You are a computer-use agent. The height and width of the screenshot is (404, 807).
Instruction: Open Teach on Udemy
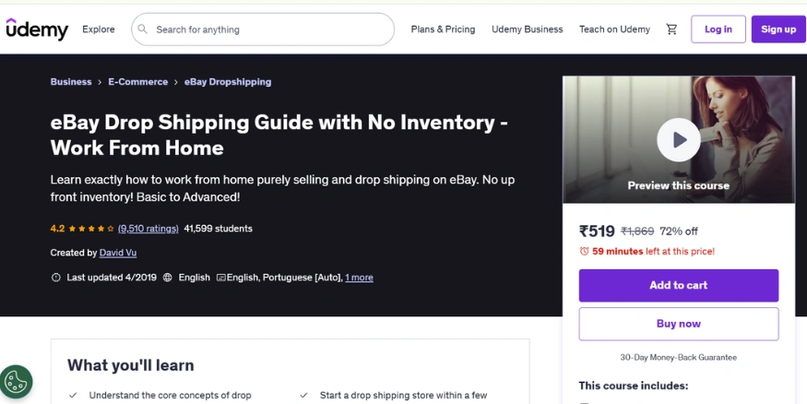[x=614, y=30]
